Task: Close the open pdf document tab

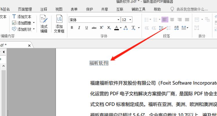Action: click(29, 46)
